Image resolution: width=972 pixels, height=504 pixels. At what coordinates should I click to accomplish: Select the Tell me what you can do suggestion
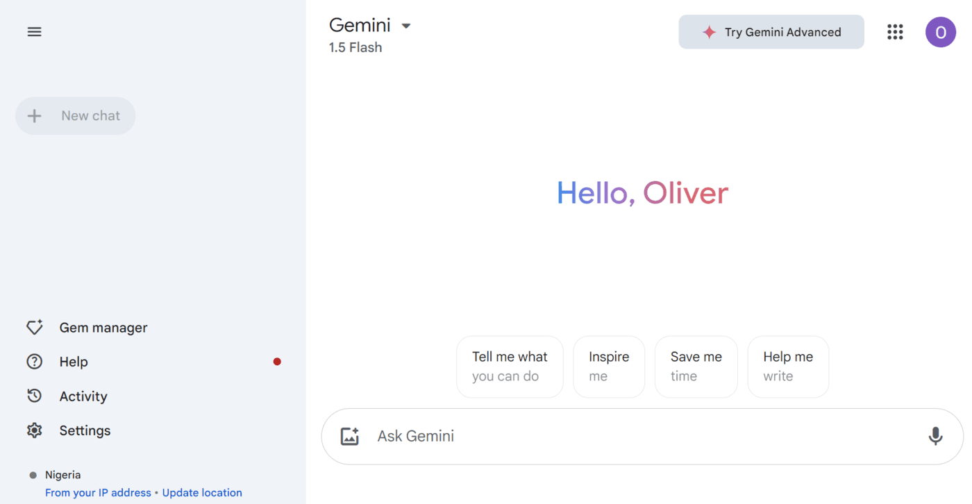point(510,367)
